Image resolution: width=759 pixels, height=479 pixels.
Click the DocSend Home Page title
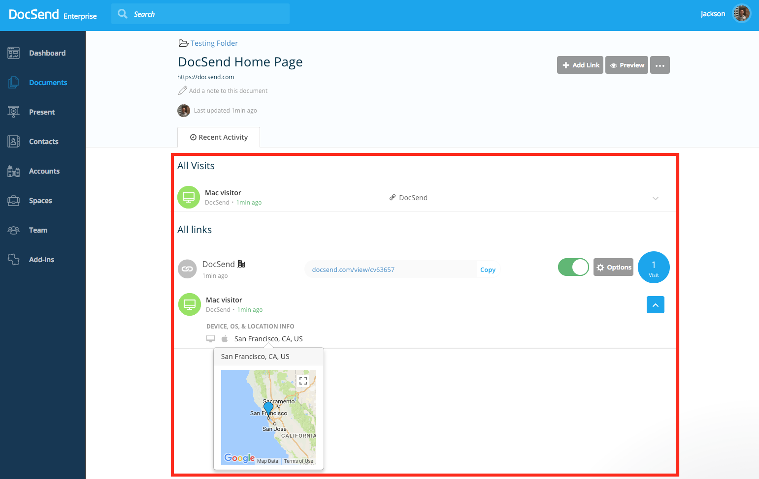(240, 62)
